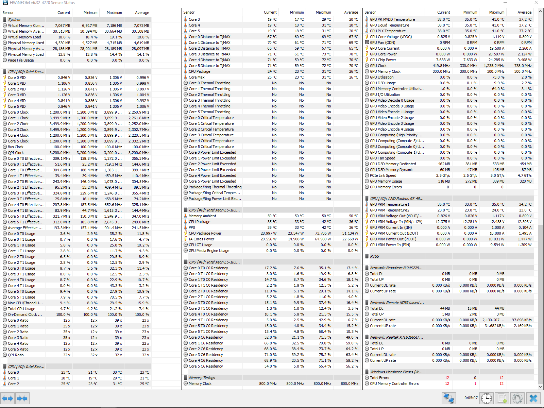Click the scrollbar down arrow on right panel
This screenshot has height=408, width=544.
pos(540,387)
